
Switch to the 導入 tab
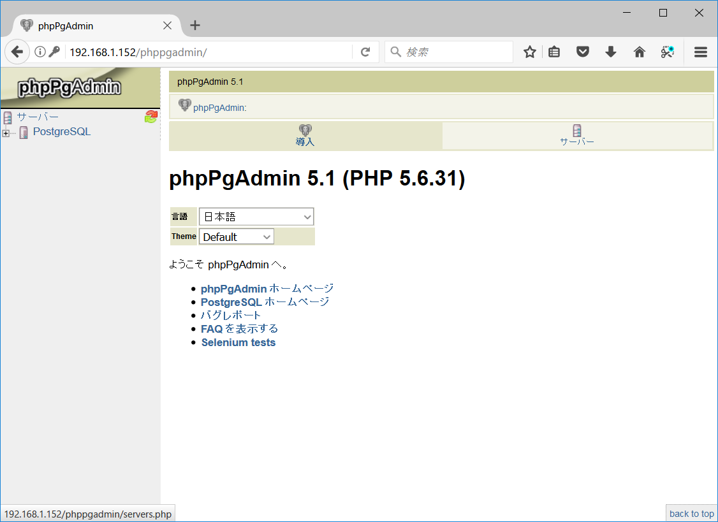click(305, 136)
